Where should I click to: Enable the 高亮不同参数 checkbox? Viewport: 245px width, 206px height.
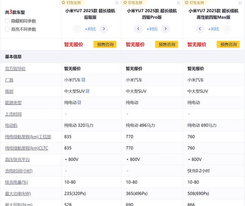click(7, 29)
